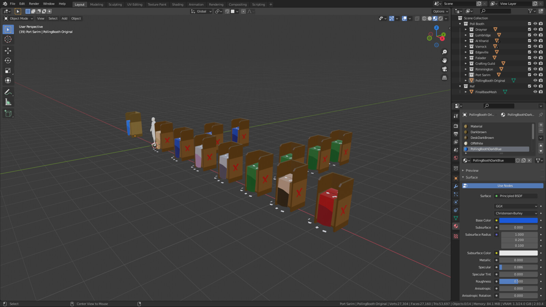
Task: Expand the Edgeville collection in outliner
Action: pos(465,52)
